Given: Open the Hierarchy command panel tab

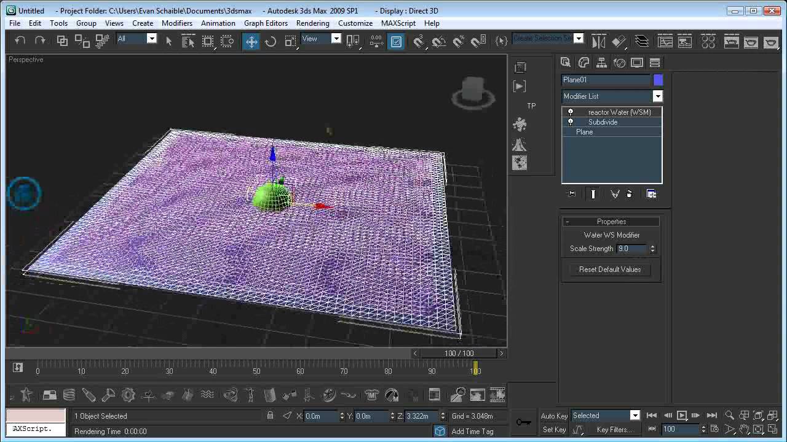Looking at the screenshot, I should pos(601,63).
